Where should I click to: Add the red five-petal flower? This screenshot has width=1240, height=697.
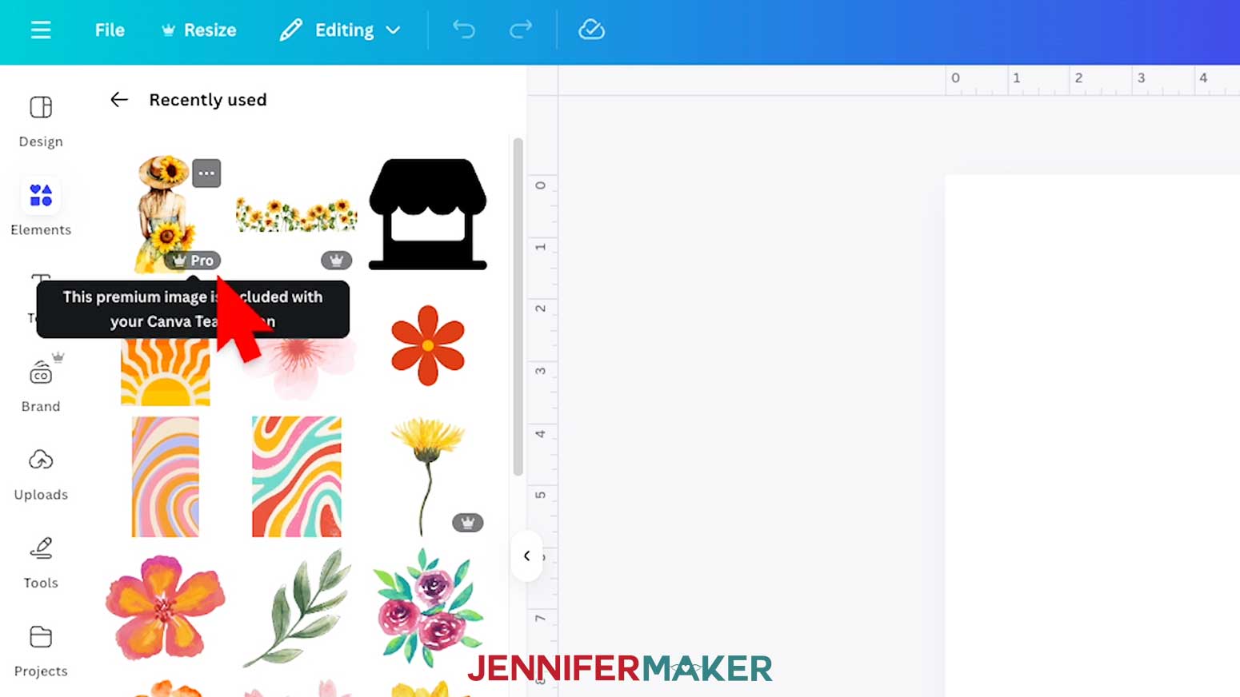(428, 345)
